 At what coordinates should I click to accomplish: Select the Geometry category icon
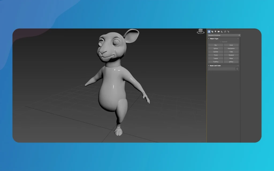pyautogui.click(x=209, y=31)
